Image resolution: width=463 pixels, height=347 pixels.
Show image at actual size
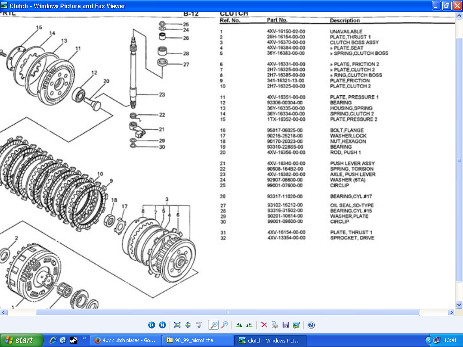pyautogui.click(x=188, y=325)
